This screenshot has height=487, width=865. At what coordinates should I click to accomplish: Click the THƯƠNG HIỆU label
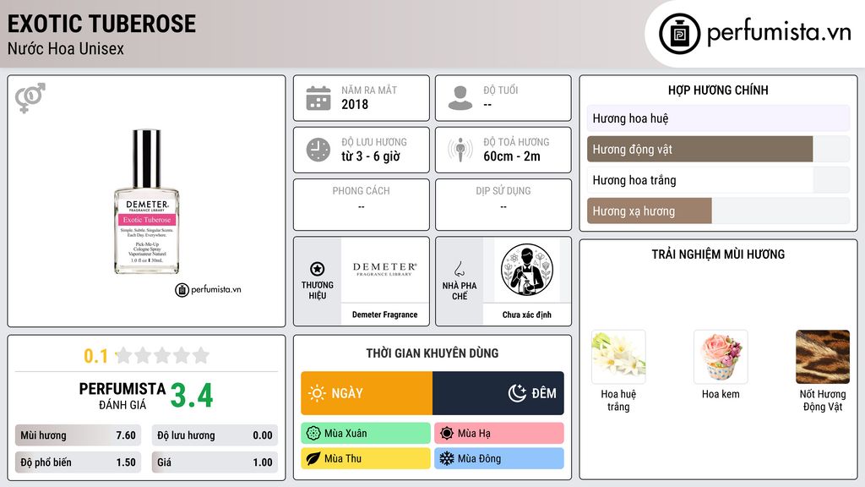click(x=318, y=290)
